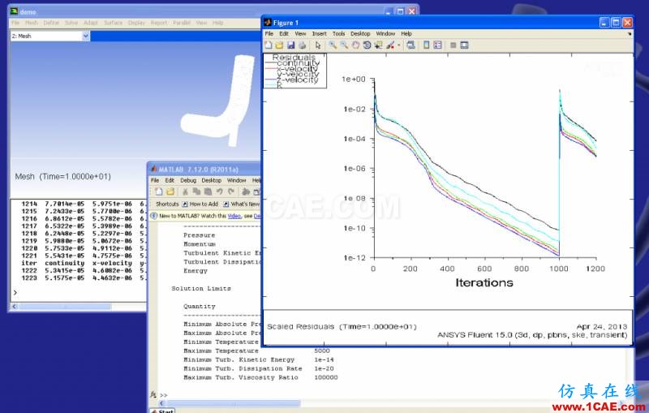Open Window menu in MATLAB window
Image resolution: width=649 pixels, height=413 pixels.
(236, 180)
